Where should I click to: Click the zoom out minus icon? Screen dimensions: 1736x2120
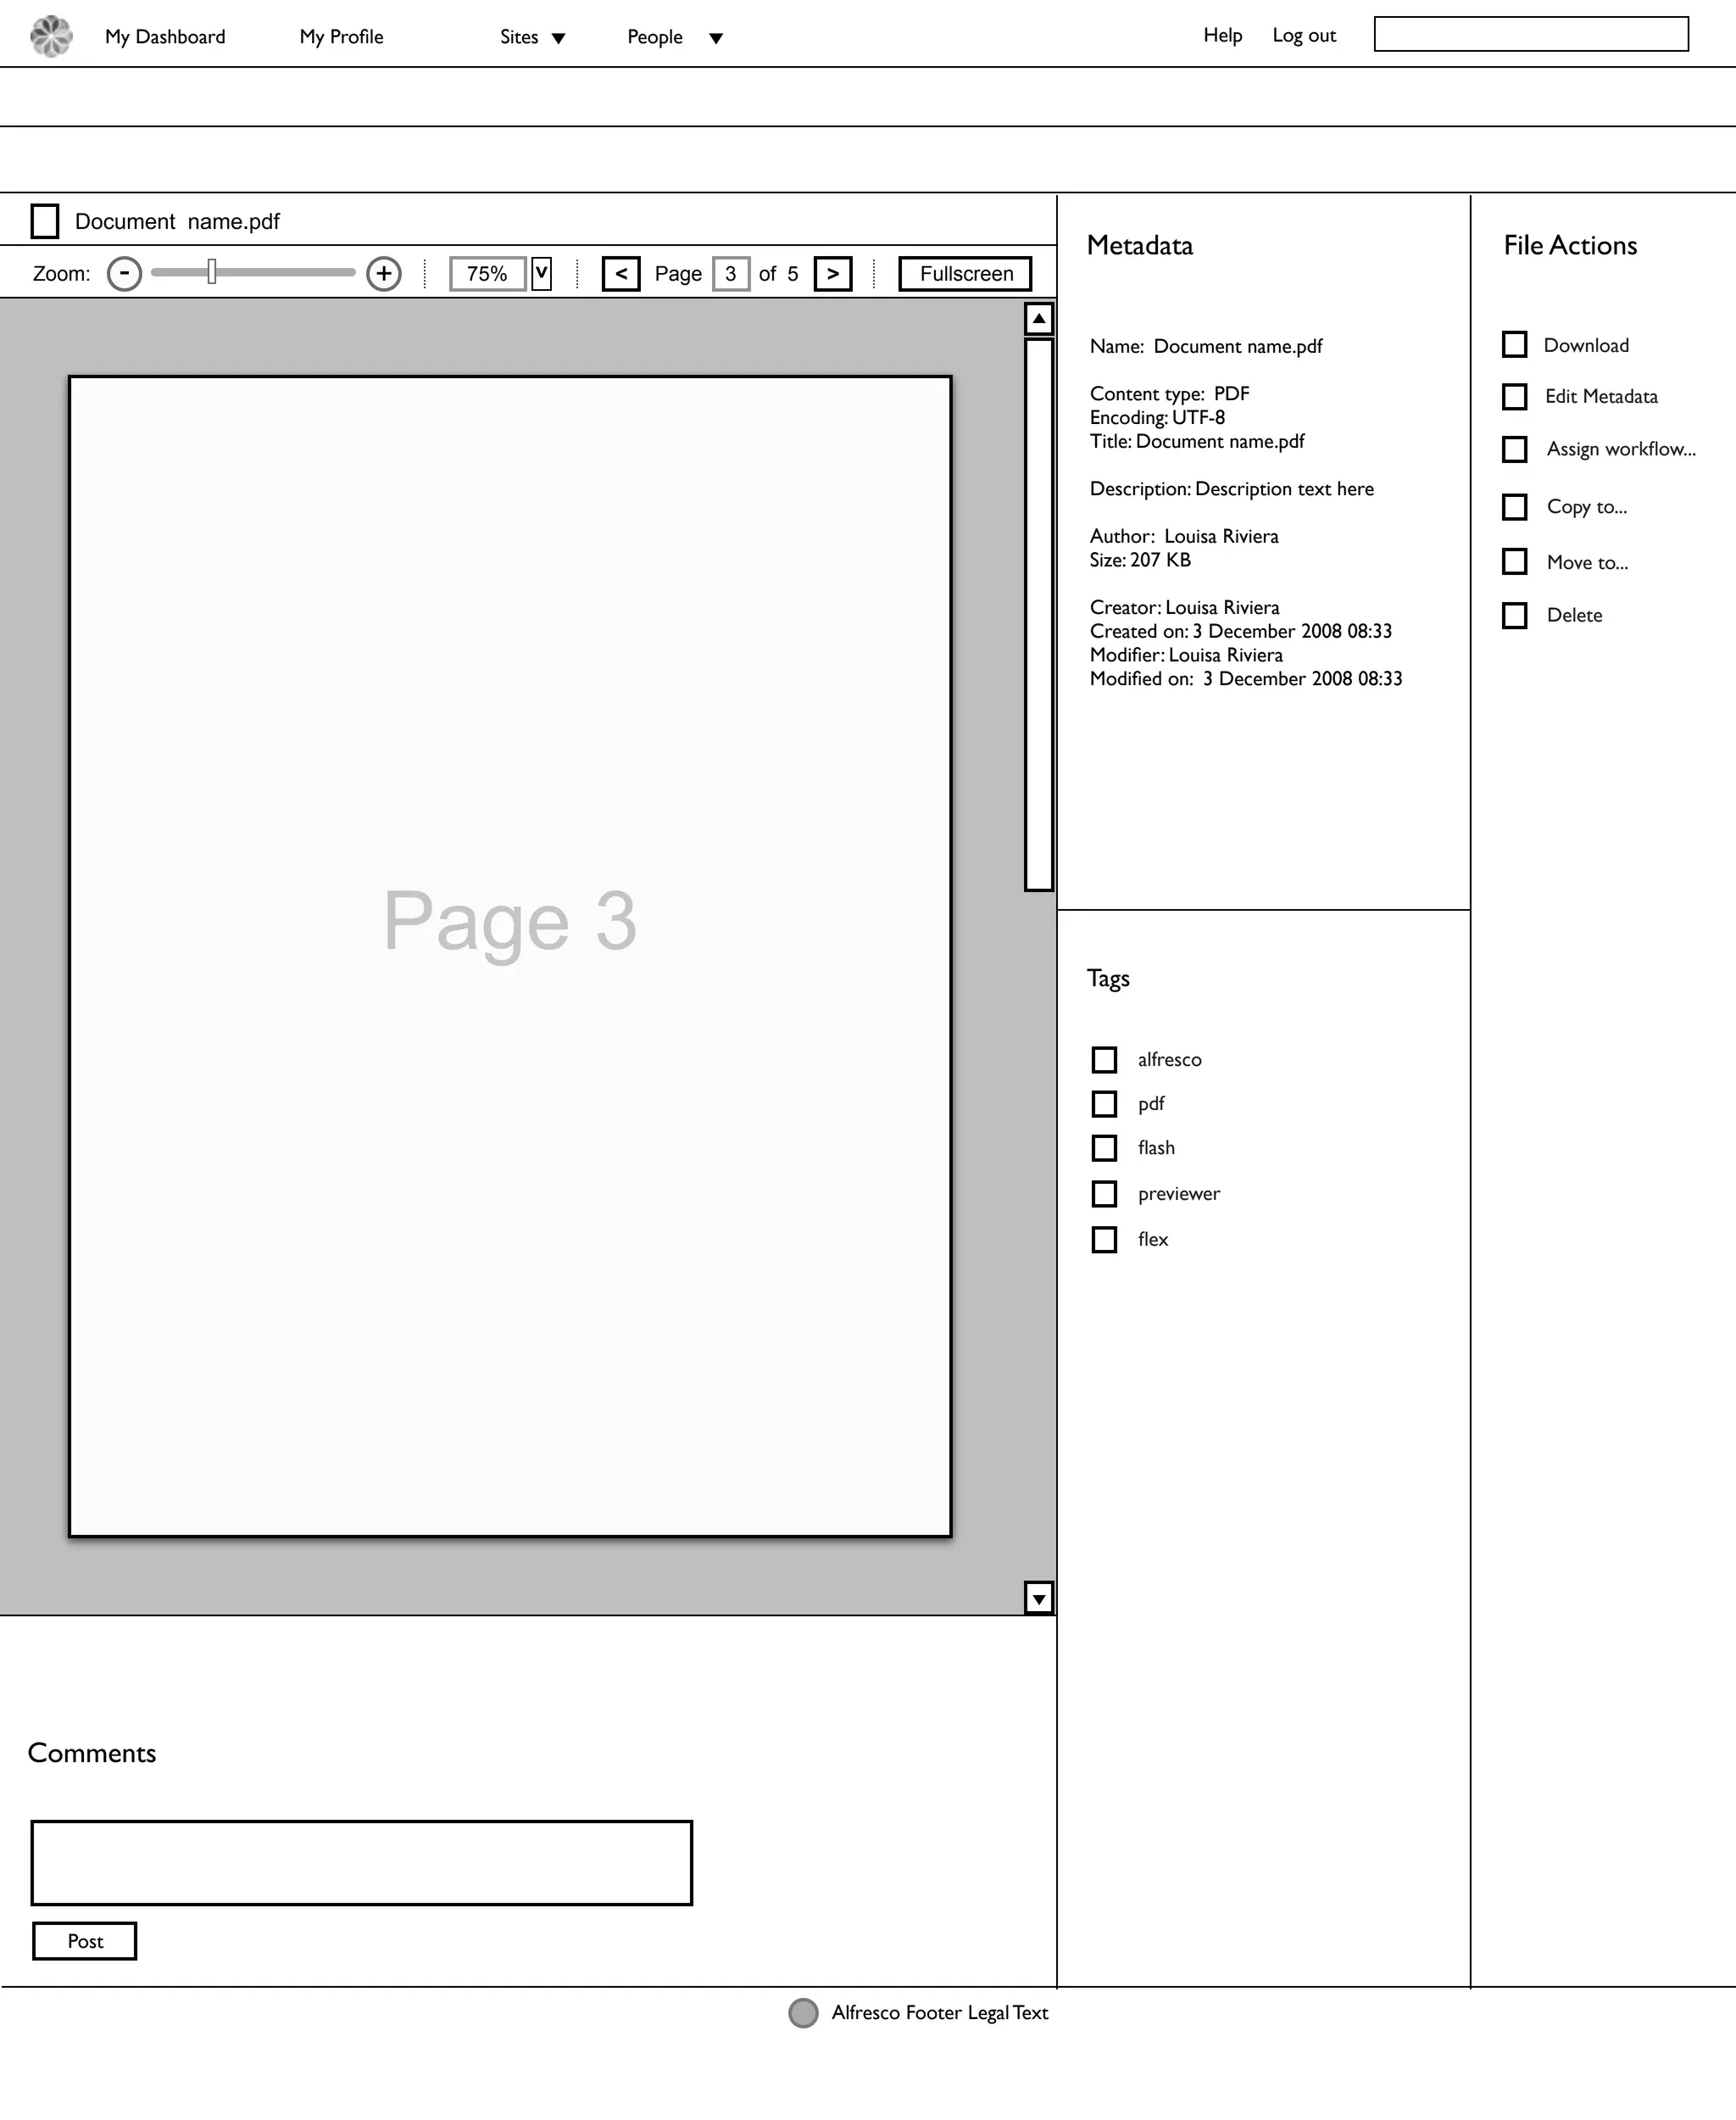(124, 273)
